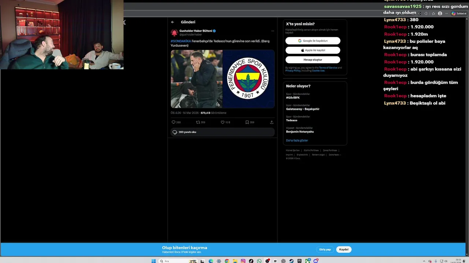
Task: Open TikTok from taskbar
Action: (x=251, y=261)
